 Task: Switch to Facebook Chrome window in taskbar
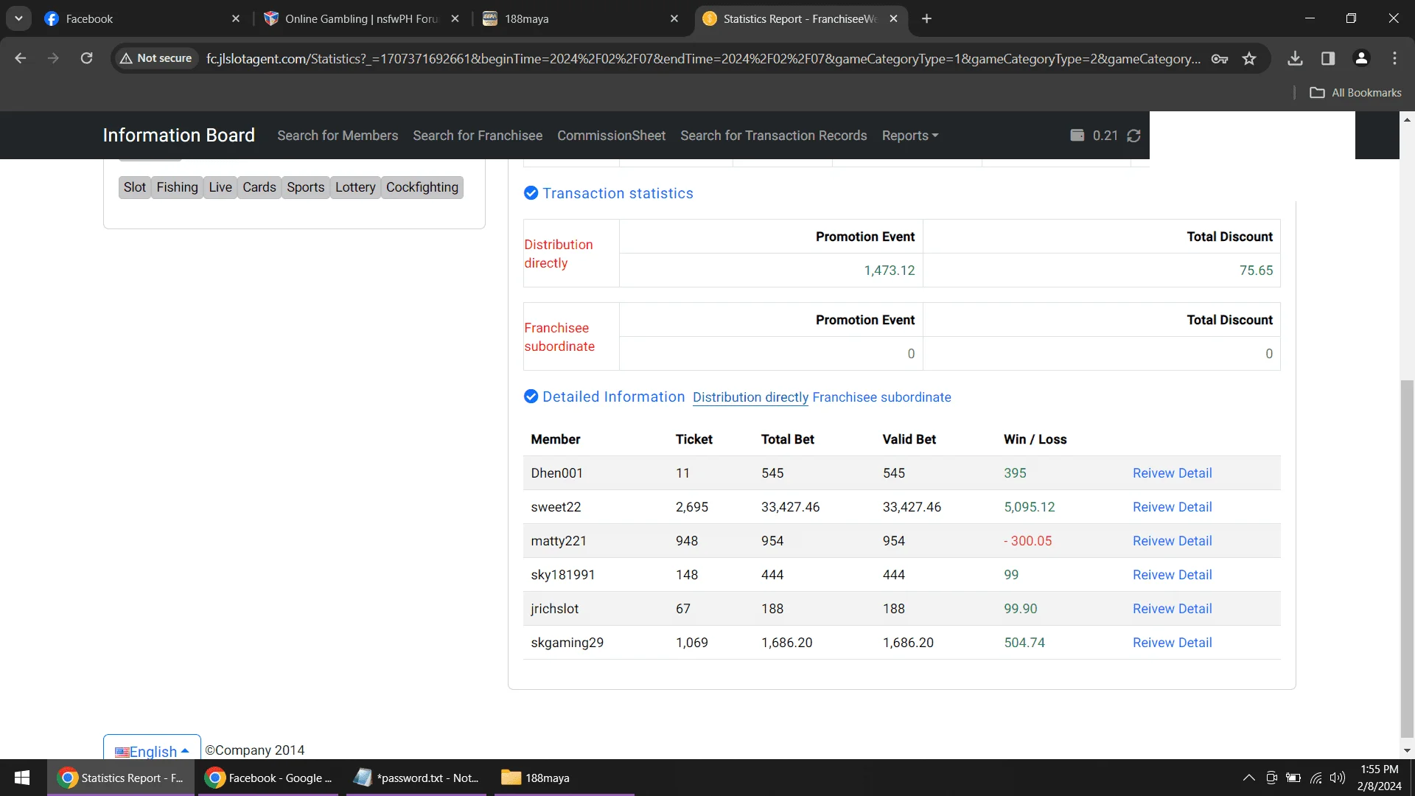click(x=268, y=778)
